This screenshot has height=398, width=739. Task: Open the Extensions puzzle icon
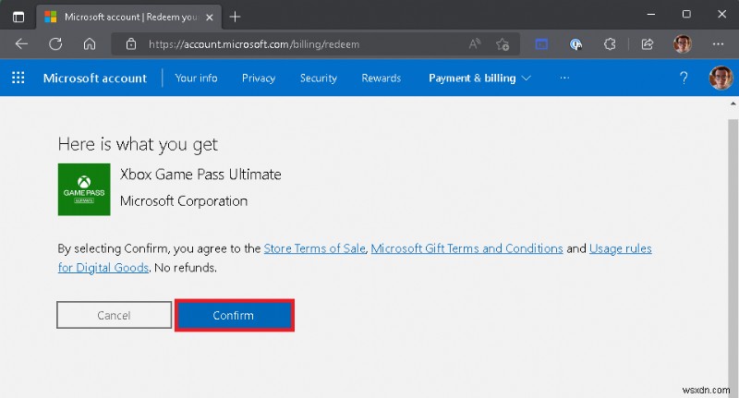(610, 44)
